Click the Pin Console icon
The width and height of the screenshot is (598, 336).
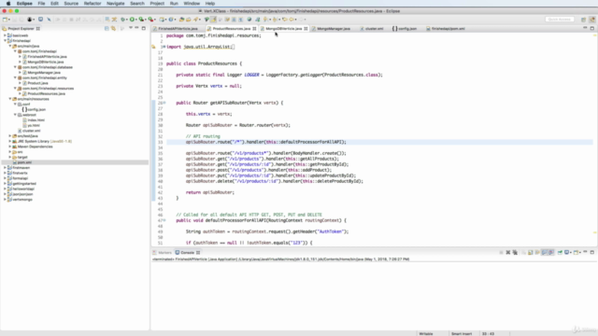560,252
